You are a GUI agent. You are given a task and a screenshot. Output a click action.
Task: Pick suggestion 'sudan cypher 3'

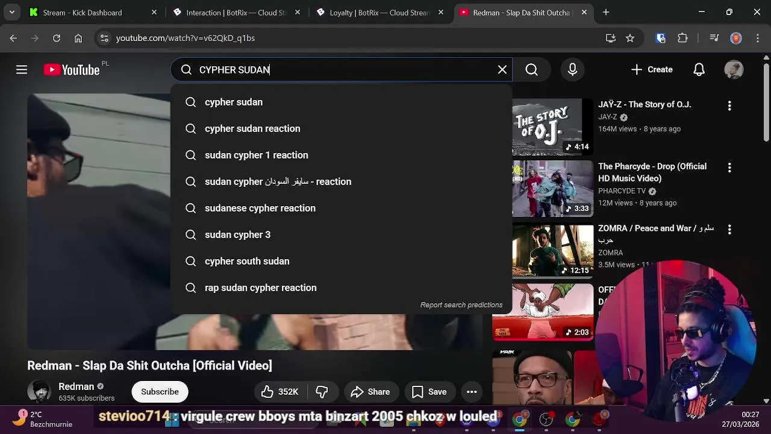pos(341,234)
